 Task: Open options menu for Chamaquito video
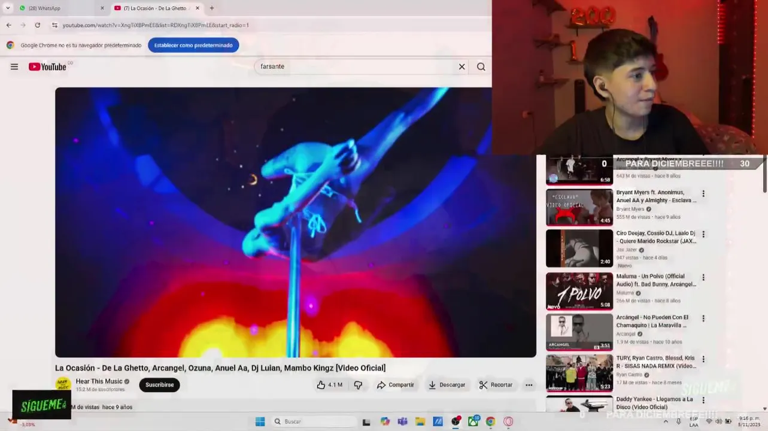click(703, 318)
